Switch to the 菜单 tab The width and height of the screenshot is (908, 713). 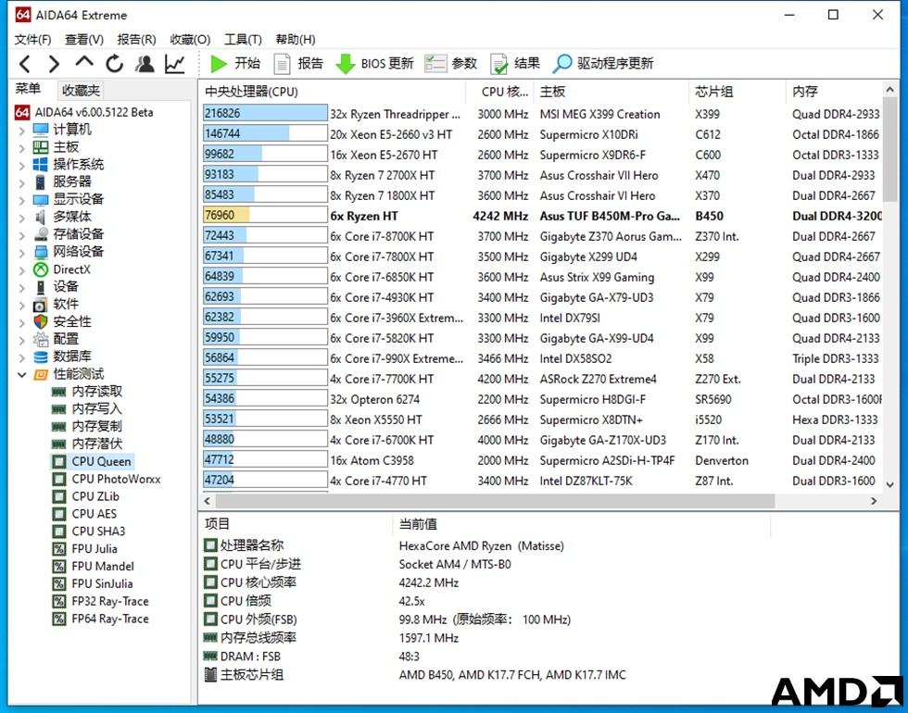point(28,89)
